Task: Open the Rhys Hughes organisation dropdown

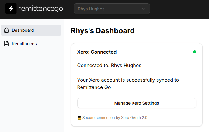Action: (x=112, y=9)
